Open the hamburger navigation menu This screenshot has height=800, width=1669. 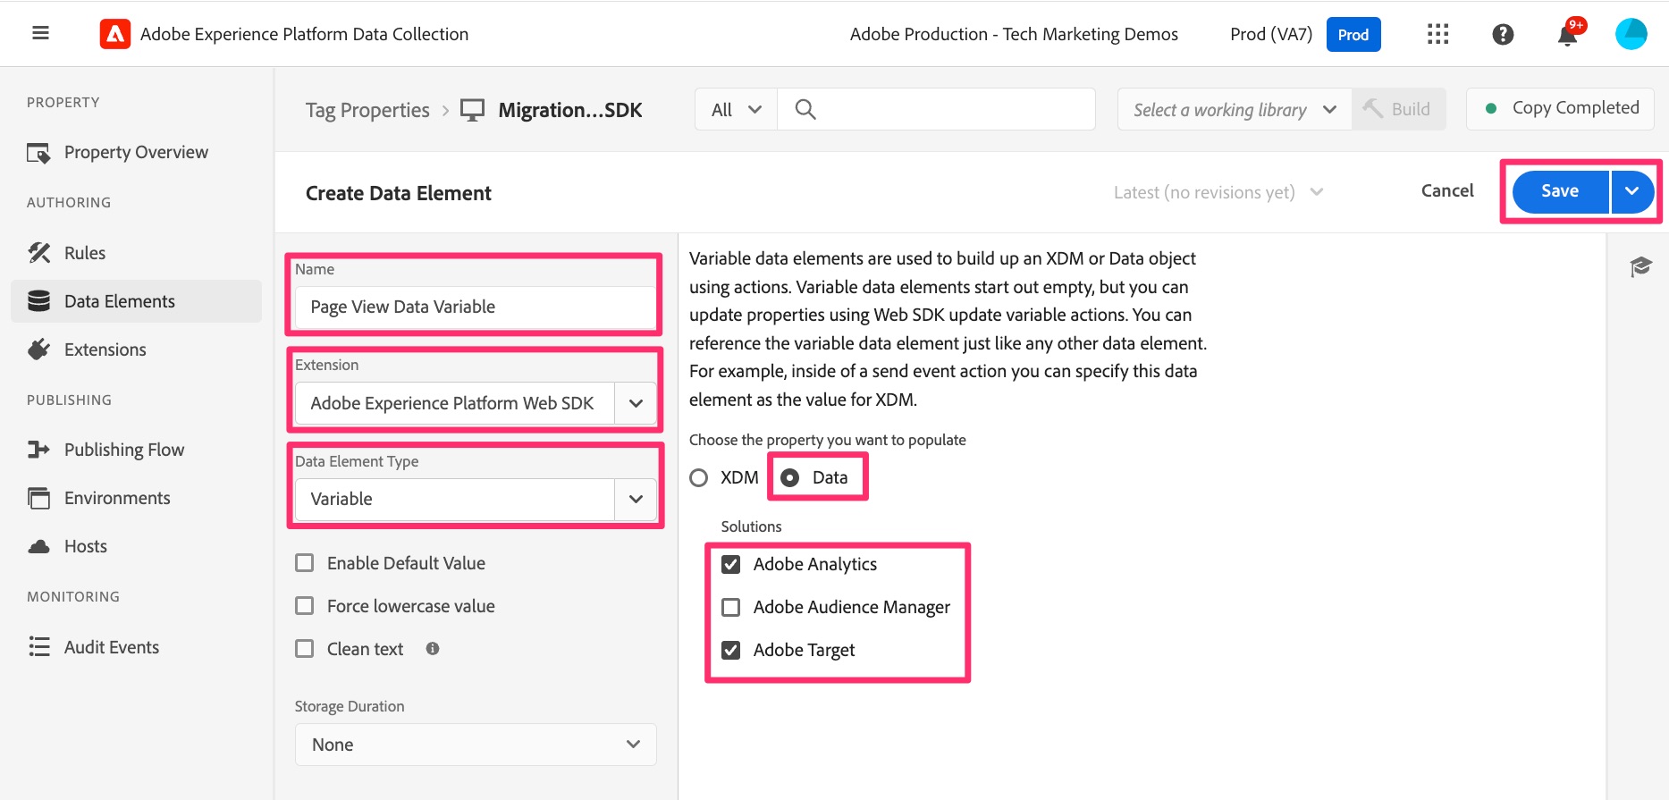(x=40, y=34)
